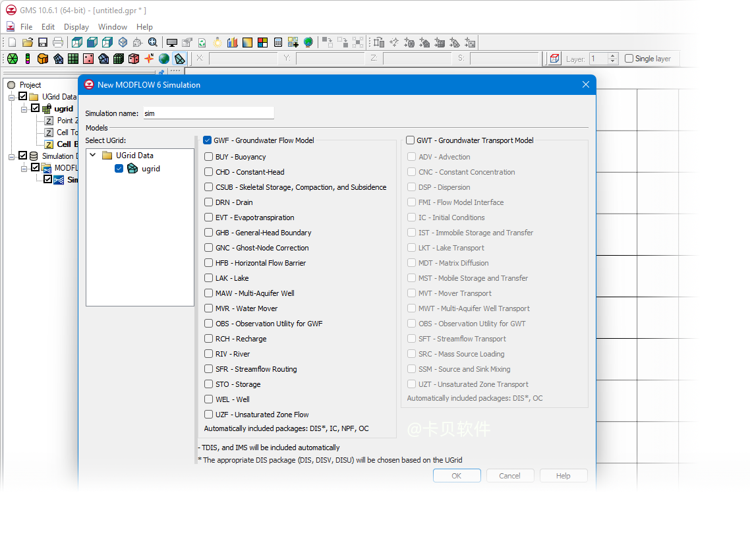This screenshot has height=551, width=750.
Task: Open the Help menu
Action: 144,27
